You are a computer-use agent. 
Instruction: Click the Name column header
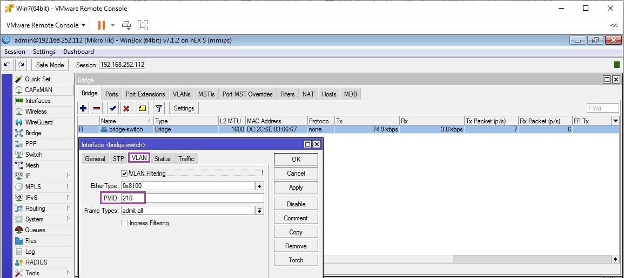pos(126,121)
